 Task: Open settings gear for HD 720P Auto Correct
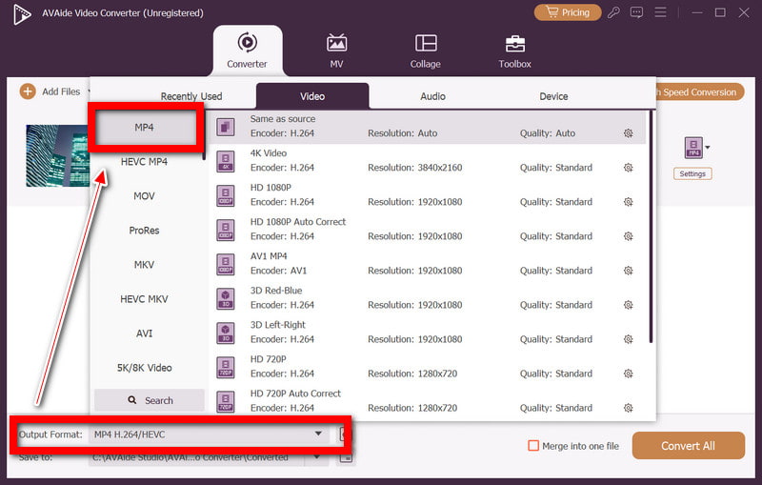[628, 408]
